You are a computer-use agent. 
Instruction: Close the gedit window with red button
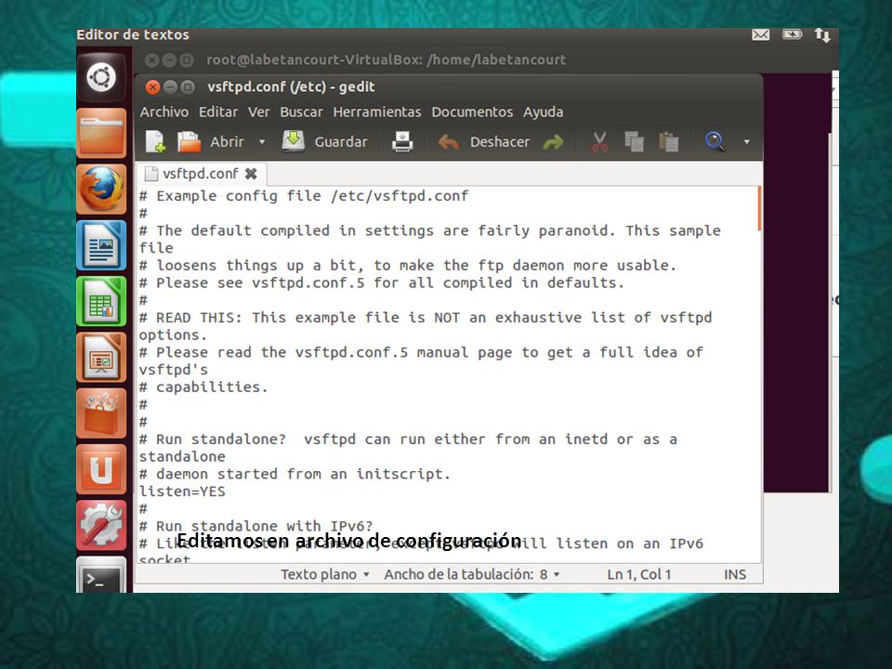pos(152,87)
